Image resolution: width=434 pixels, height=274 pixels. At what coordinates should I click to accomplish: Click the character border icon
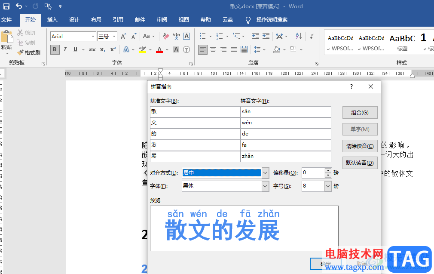tap(186, 36)
